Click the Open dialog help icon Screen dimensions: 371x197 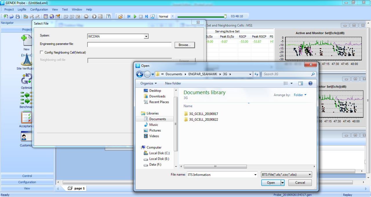tap(310, 83)
